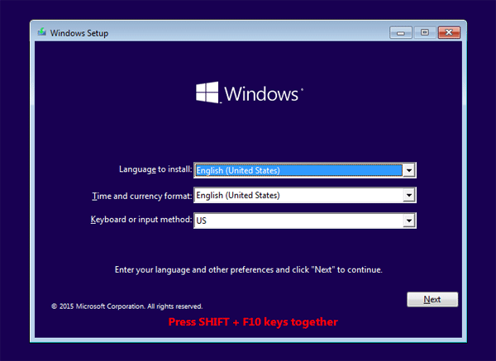The width and height of the screenshot is (496, 361).
Task: Click the 'Language to install' label
Action: tap(155, 169)
